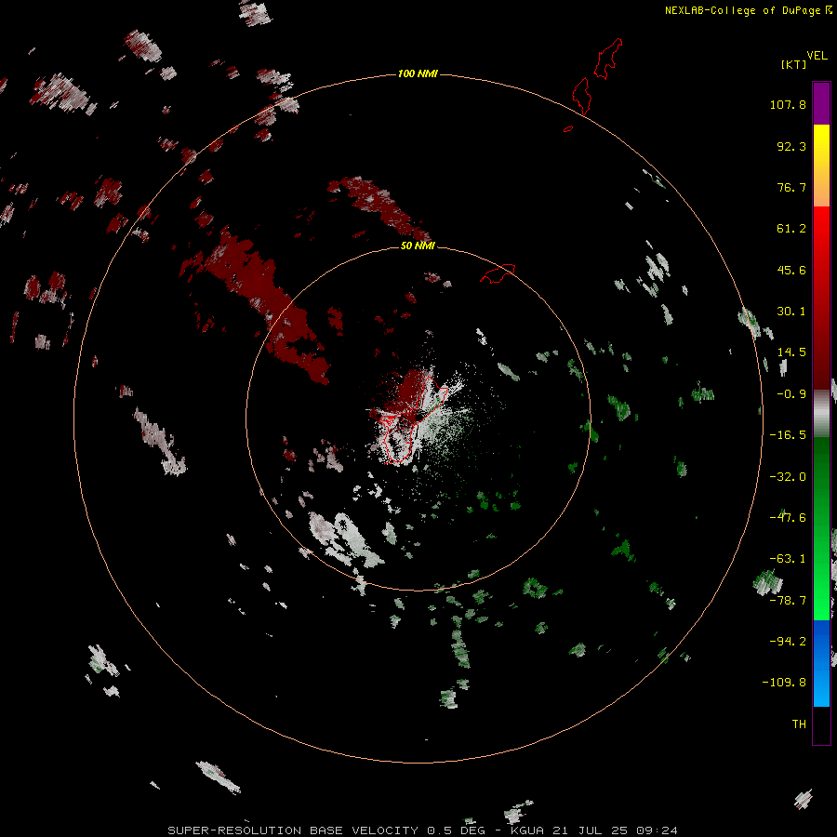Click the 50 NMI range ring label
This screenshot has height=837, width=837.
418,246
